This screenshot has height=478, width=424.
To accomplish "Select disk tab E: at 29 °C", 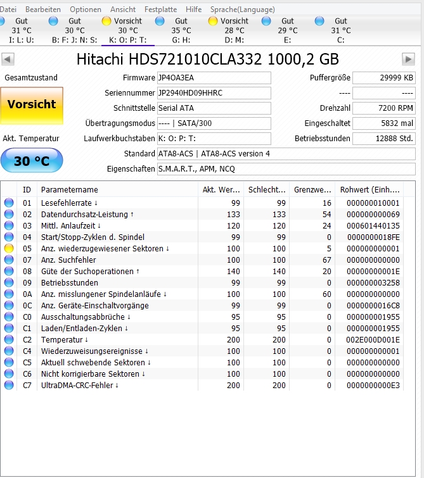I will pos(288,30).
